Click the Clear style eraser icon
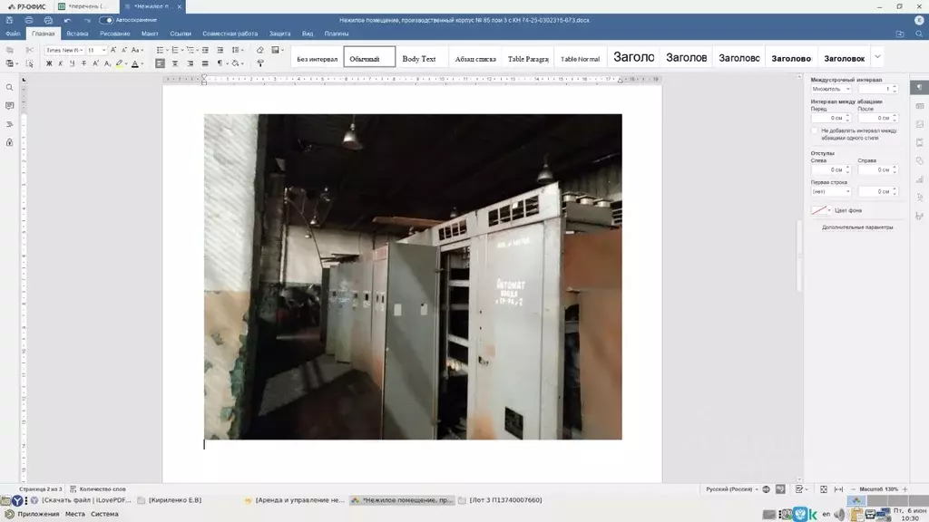Screen dimensions: 929x522 click(259, 51)
